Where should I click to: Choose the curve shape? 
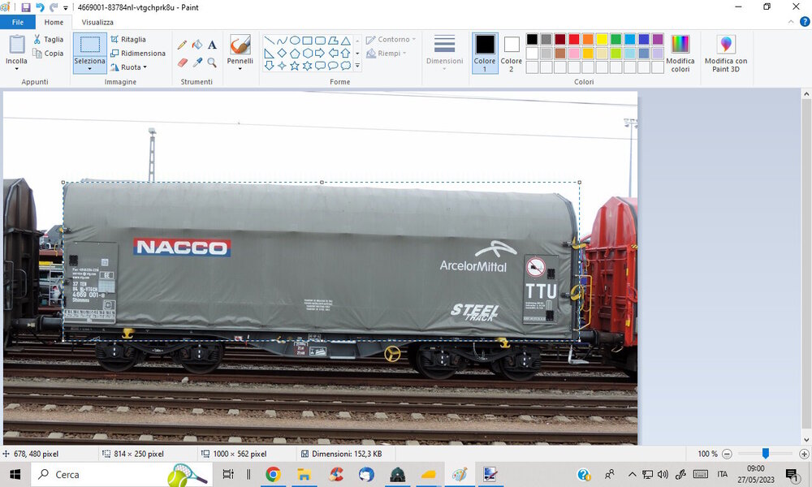coord(282,41)
